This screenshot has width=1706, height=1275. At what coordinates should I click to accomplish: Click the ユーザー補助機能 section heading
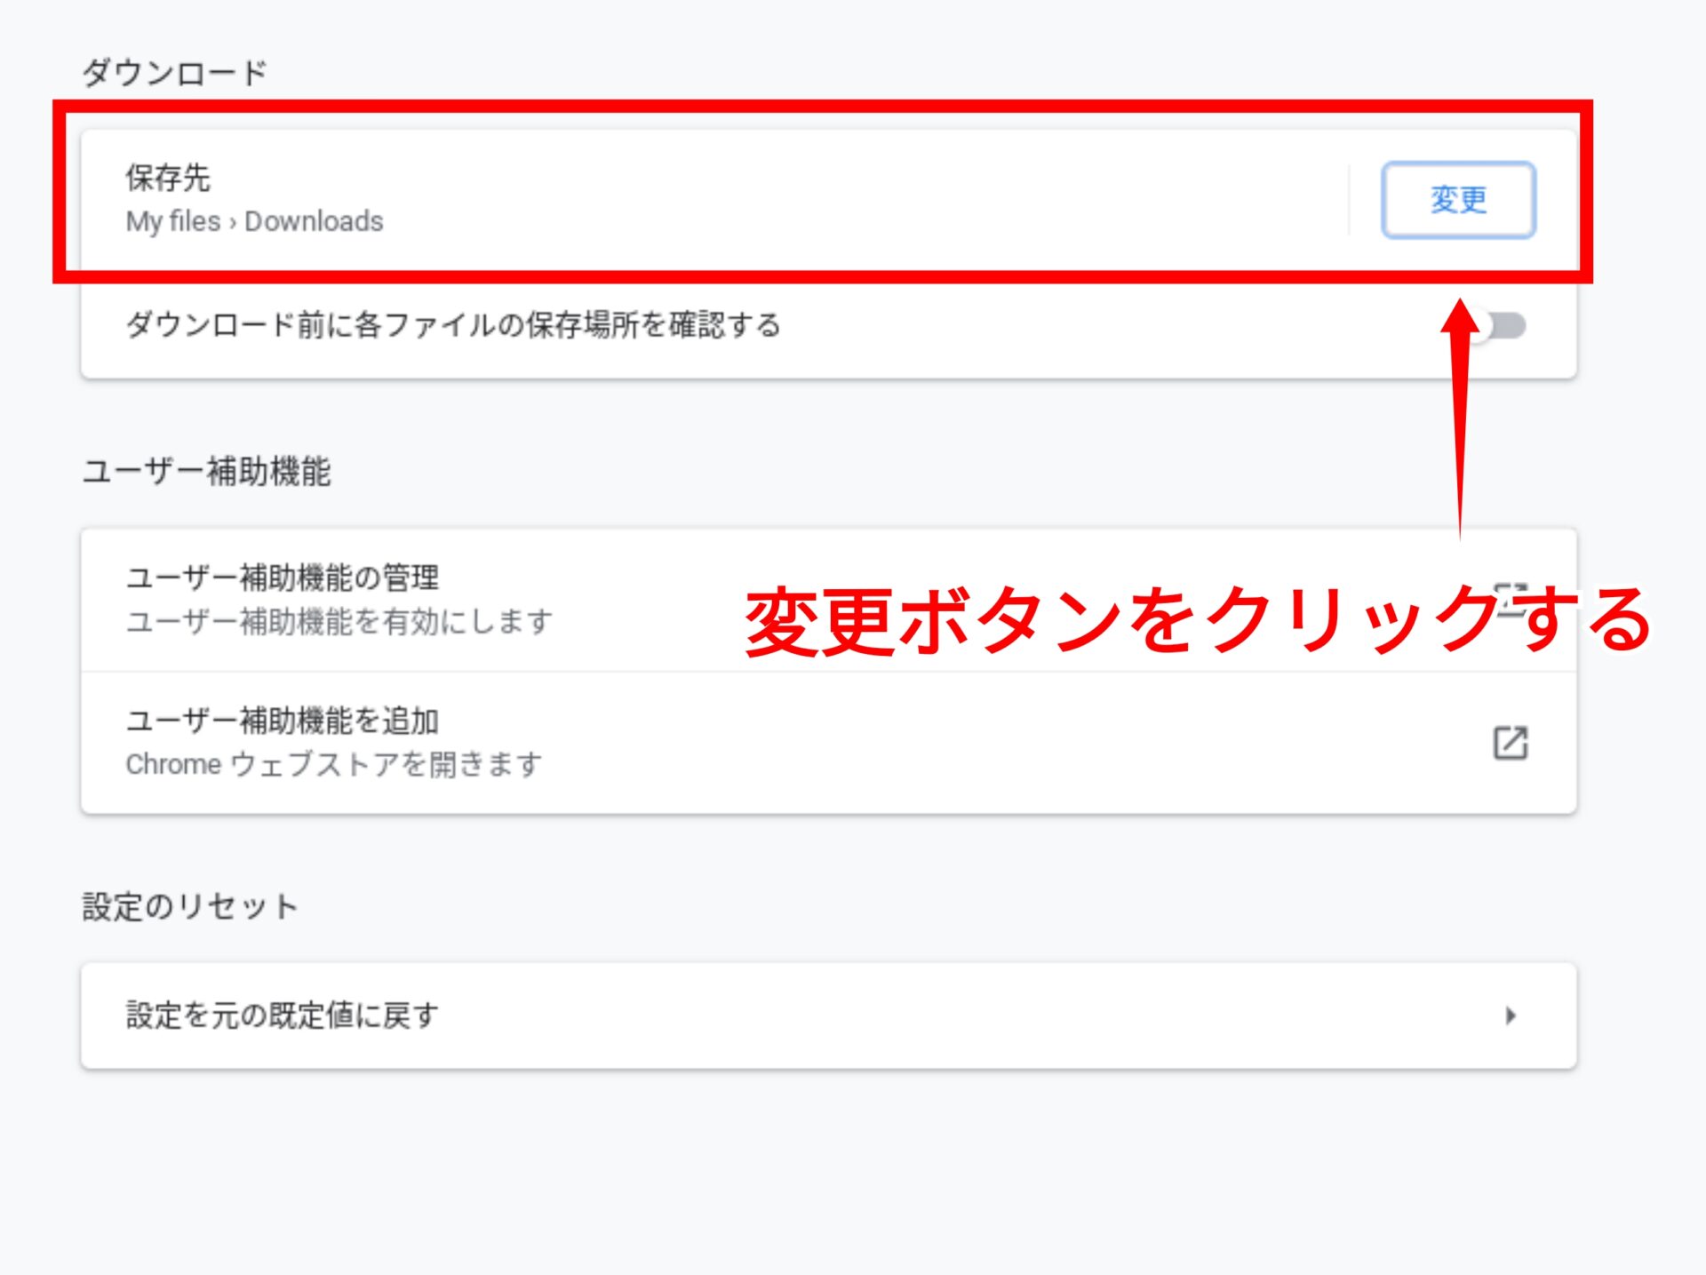coord(206,471)
